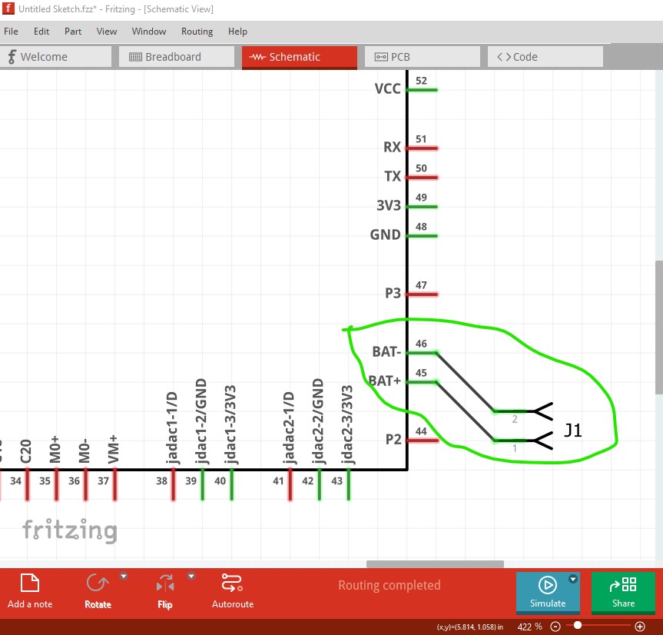Expand the Flip options dropdown arrow
This screenshot has height=635, width=663.
(191, 577)
